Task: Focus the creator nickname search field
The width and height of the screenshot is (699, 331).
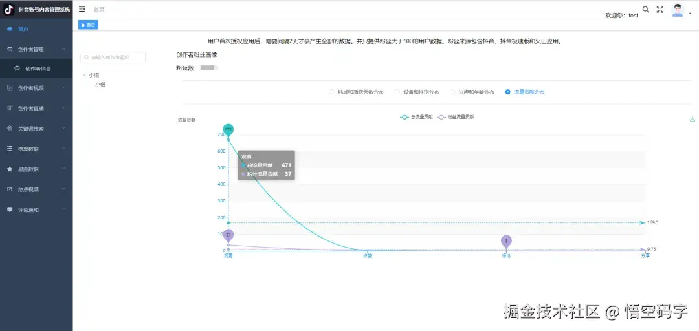Action: tap(113, 58)
